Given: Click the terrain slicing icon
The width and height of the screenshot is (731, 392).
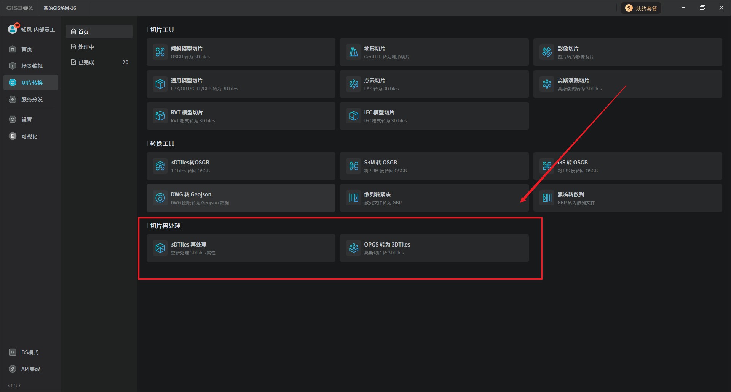Looking at the screenshot, I should (x=354, y=52).
